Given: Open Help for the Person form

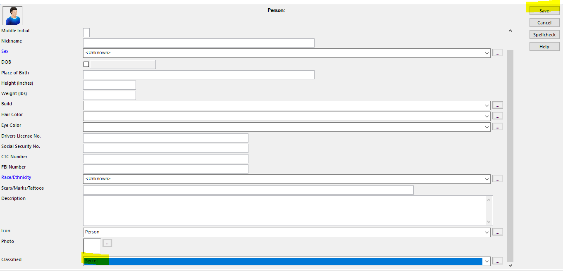Looking at the screenshot, I should point(544,46).
